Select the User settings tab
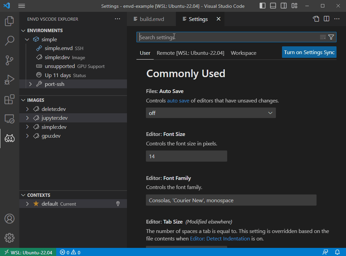346x256 pixels. coord(145,53)
